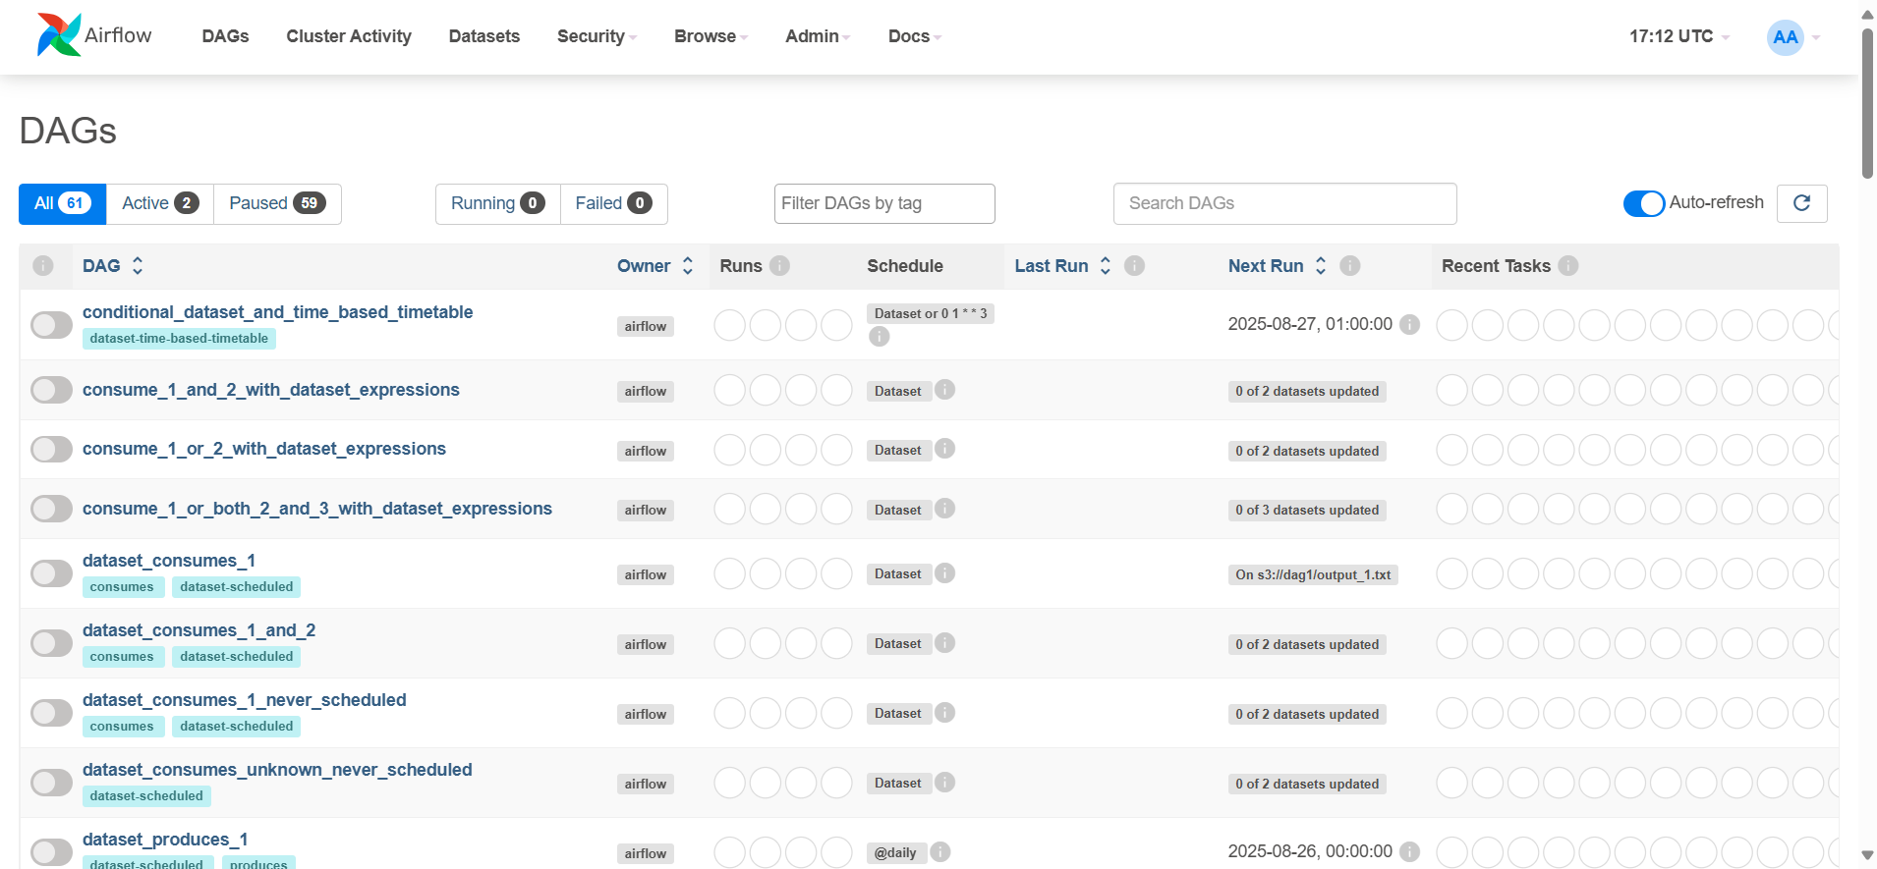Click the dataset-time-based-timetable tag
This screenshot has width=1877, height=869.
pyautogui.click(x=179, y=339)
